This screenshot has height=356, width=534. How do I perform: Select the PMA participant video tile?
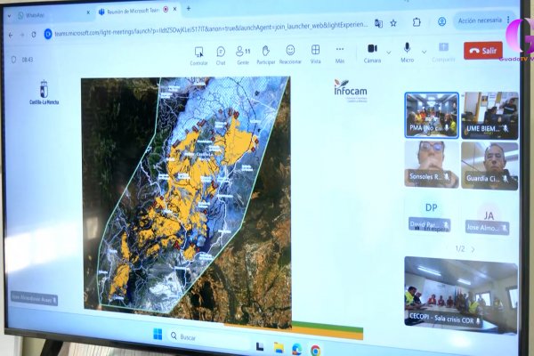pyautogui.click(x=432, y=115)
